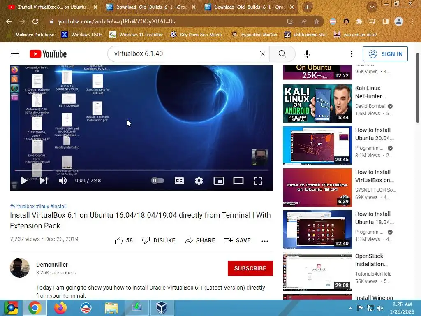Open the system volume tray icon
The width and height of the screenshot is (421, 316).
[x=380, y=308]
